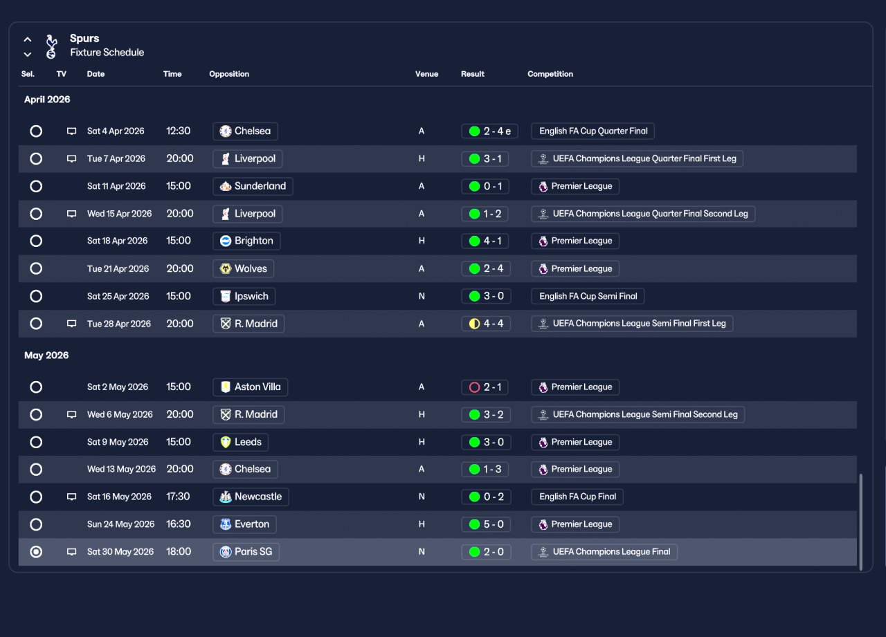Click the Wolves club badge icon
The height and width of the screenshot is (637, 886).
point(225,268)
